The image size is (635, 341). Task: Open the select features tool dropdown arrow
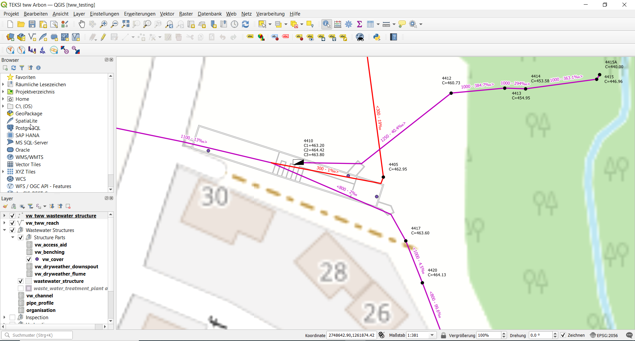270,24
